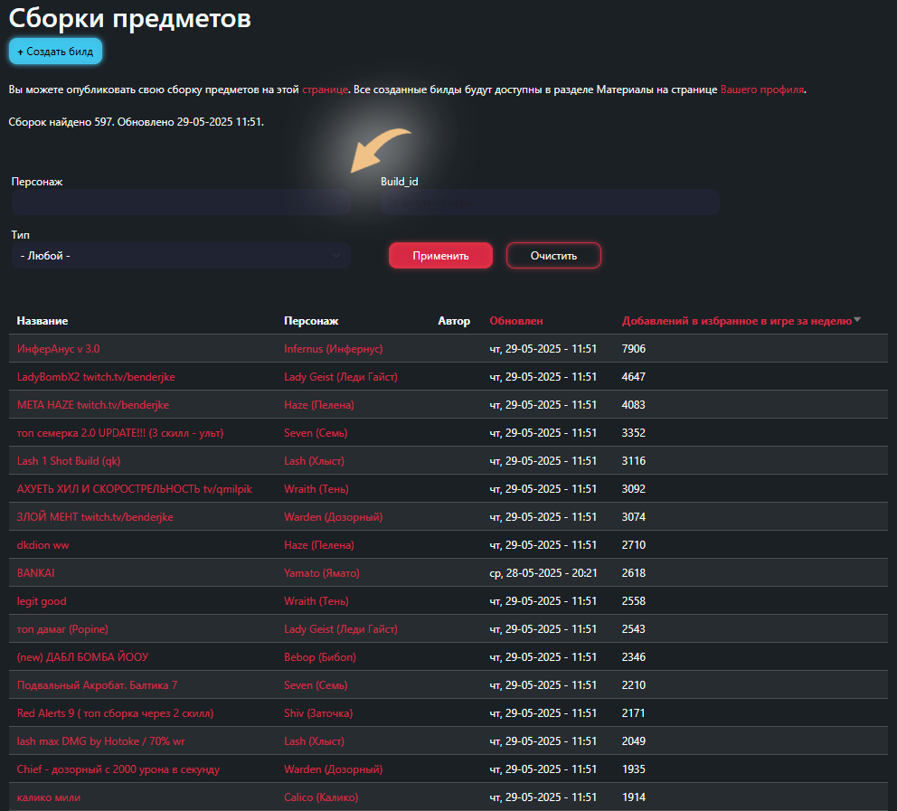
Task: Click the Создать билд button
Action: point(55,52)
